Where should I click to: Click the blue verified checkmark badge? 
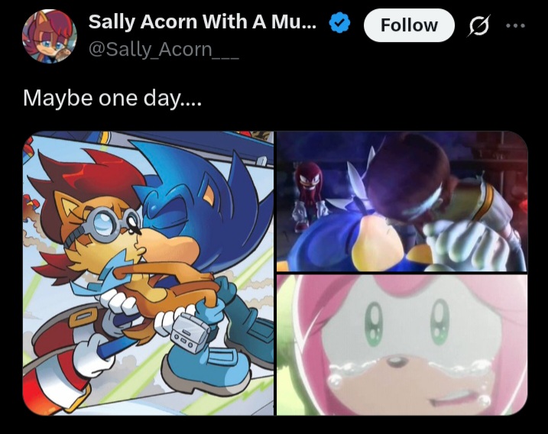coord(339,22)
